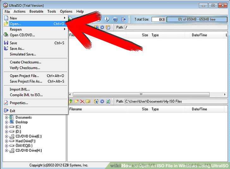Select Save Project File As... entry
Screen dimensions: 230x169
tap(35, 81)
